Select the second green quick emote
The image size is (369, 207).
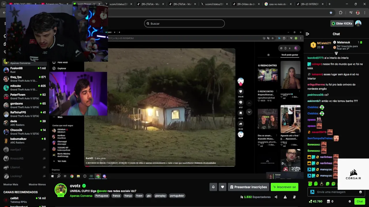click(x=316, y=184)
